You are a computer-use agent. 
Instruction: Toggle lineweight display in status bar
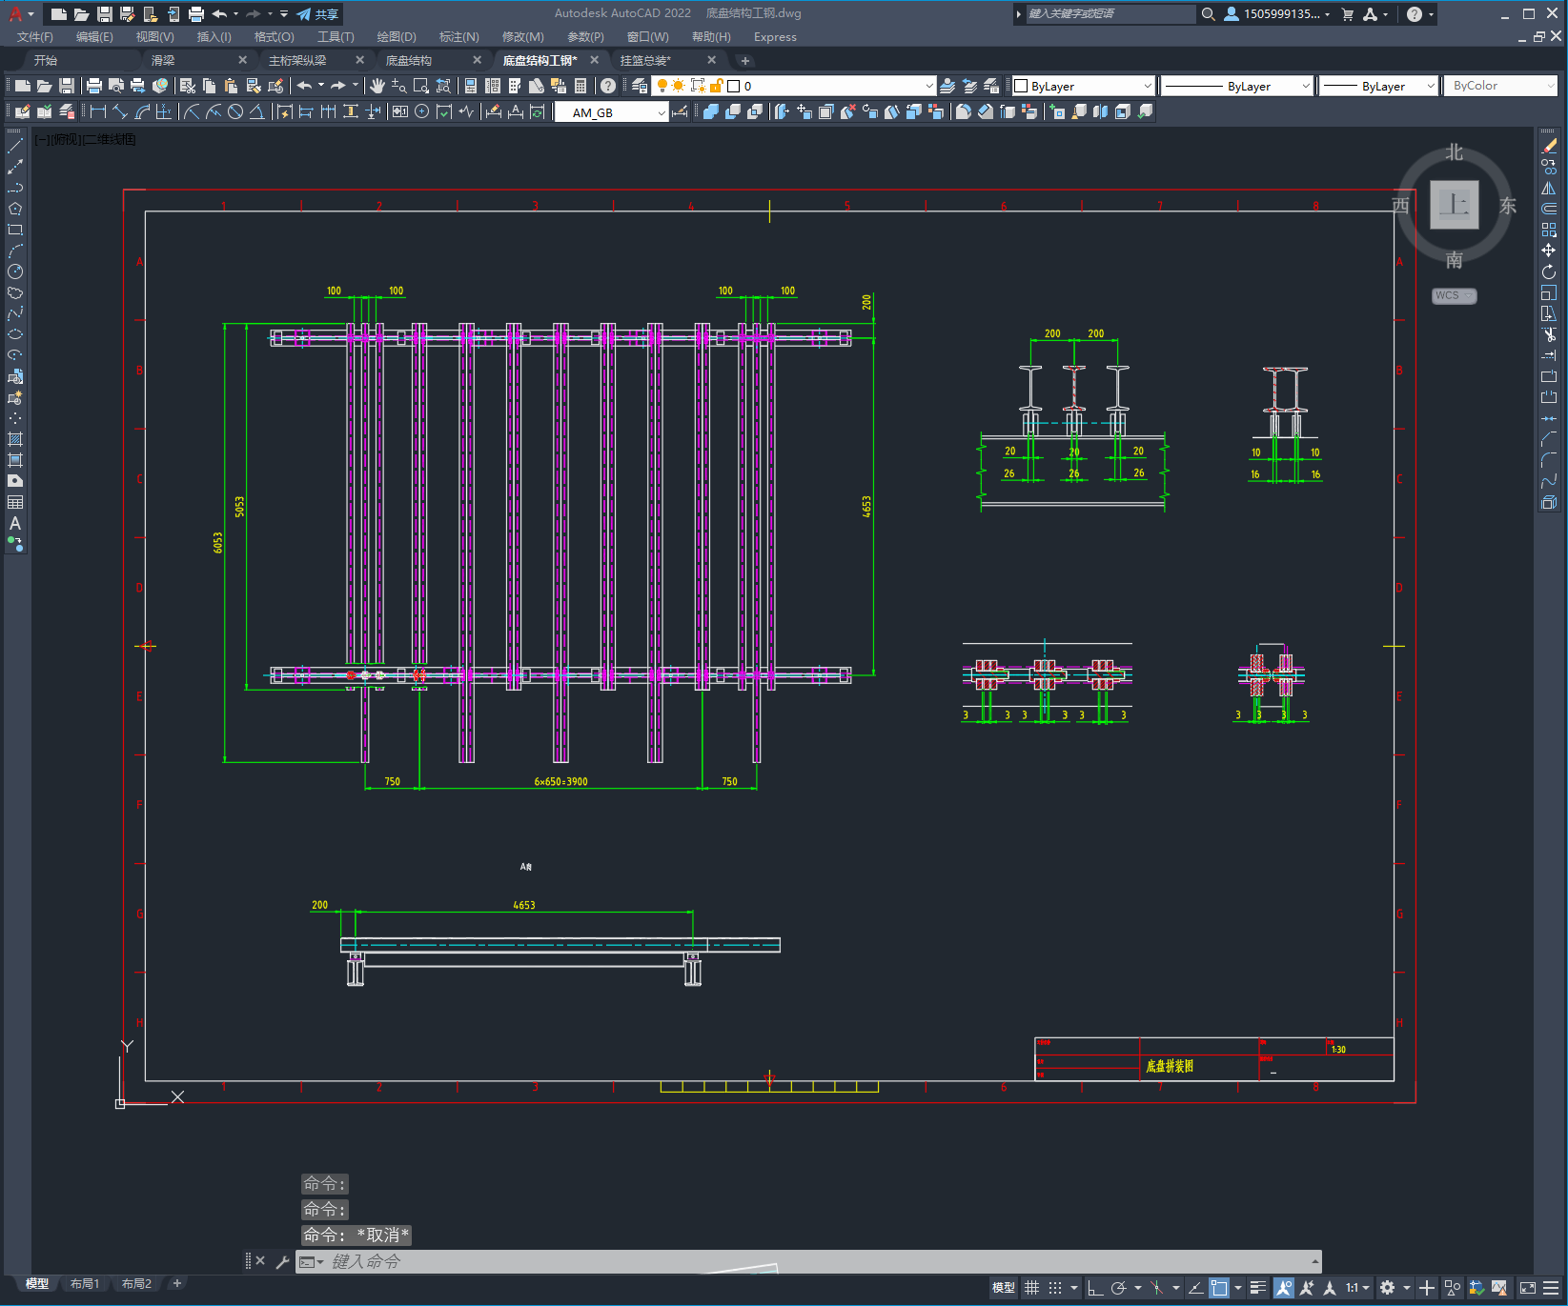pos(1258,1288)
